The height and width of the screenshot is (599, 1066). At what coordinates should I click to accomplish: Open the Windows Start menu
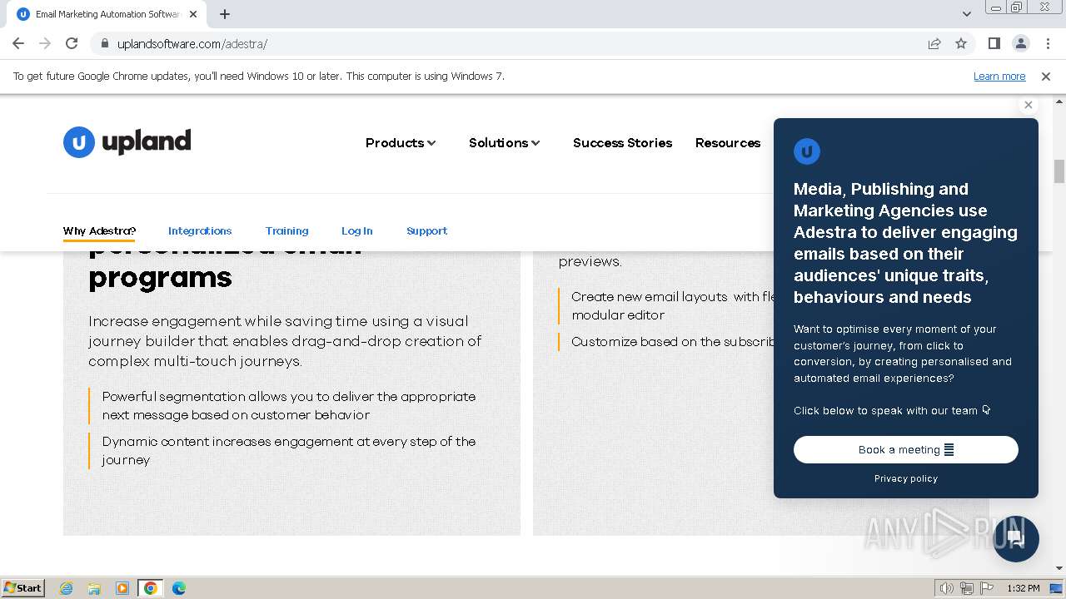(23, 588)
